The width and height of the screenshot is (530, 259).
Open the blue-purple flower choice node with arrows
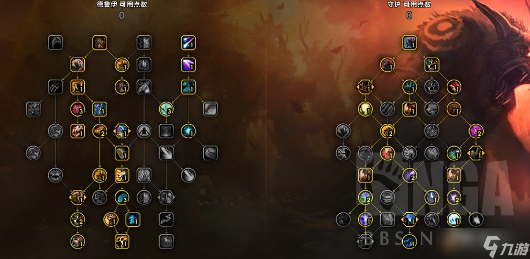[122, 131]
